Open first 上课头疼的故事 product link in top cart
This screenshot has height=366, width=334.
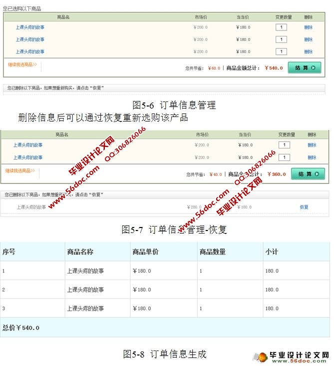(30, 27)
